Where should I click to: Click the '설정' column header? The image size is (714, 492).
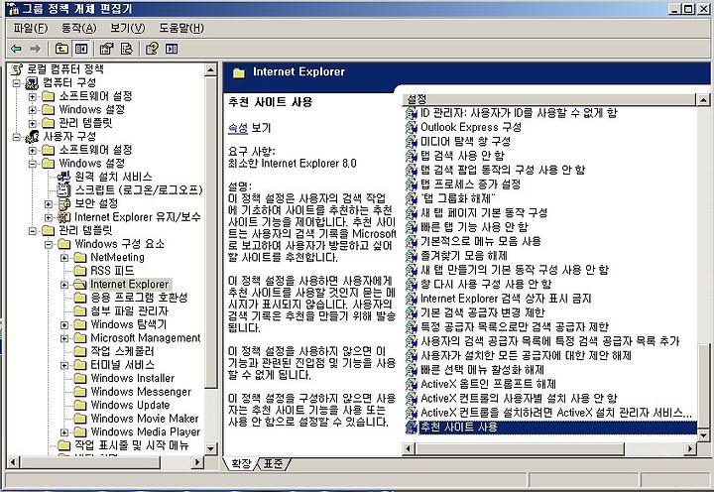(x=549, y=99)
